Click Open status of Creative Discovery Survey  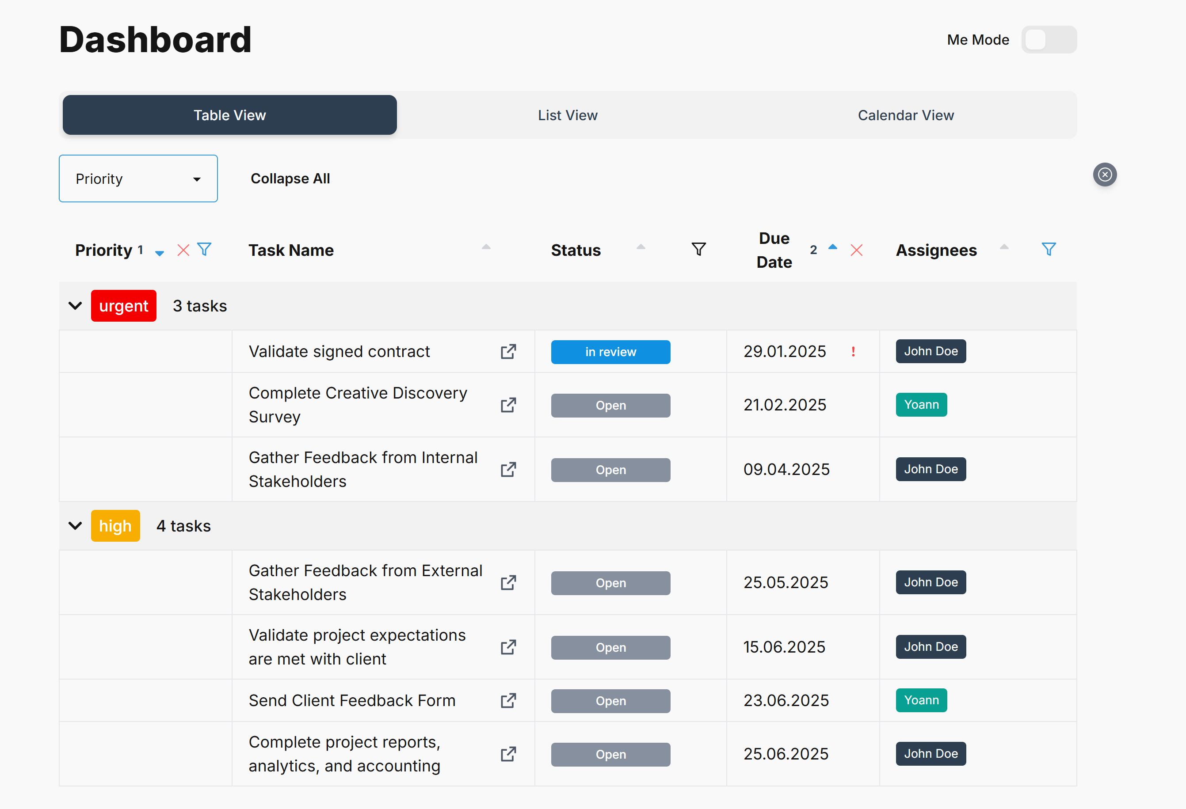(610, 406)
